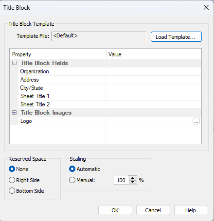Viewport: 214px width, 221px height.
Task: Edit the Sheet Title 1 value cell
Action: click(153, 96)
